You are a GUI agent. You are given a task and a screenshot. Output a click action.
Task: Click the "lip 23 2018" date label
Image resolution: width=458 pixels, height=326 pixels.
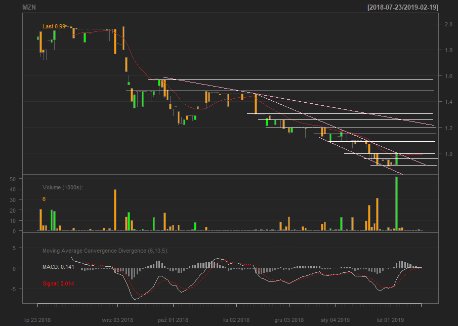pos(37,320)
